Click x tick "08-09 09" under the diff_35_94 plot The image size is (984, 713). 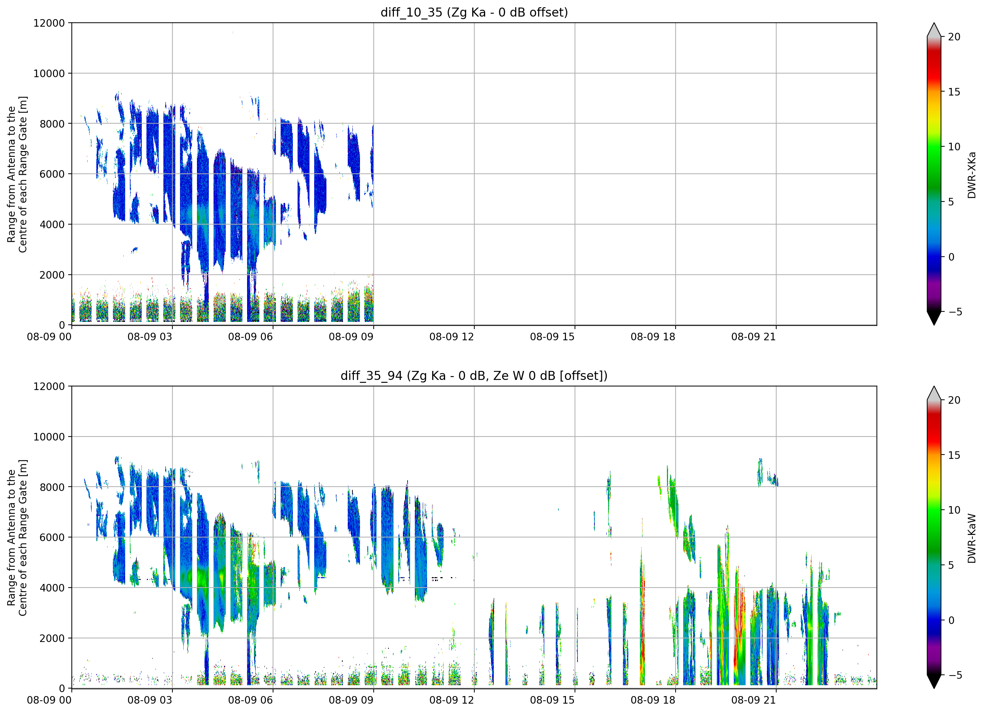pos(351,700)
